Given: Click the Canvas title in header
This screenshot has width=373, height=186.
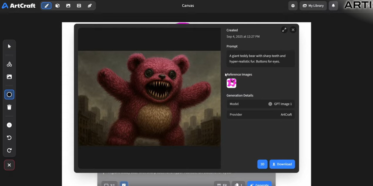Looking at the screenshot, I should tap(188, 6).
